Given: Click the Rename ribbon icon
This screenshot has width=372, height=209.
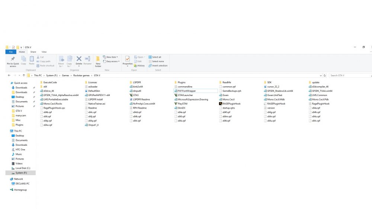Looking at the screenshot, I should point(87,59).
